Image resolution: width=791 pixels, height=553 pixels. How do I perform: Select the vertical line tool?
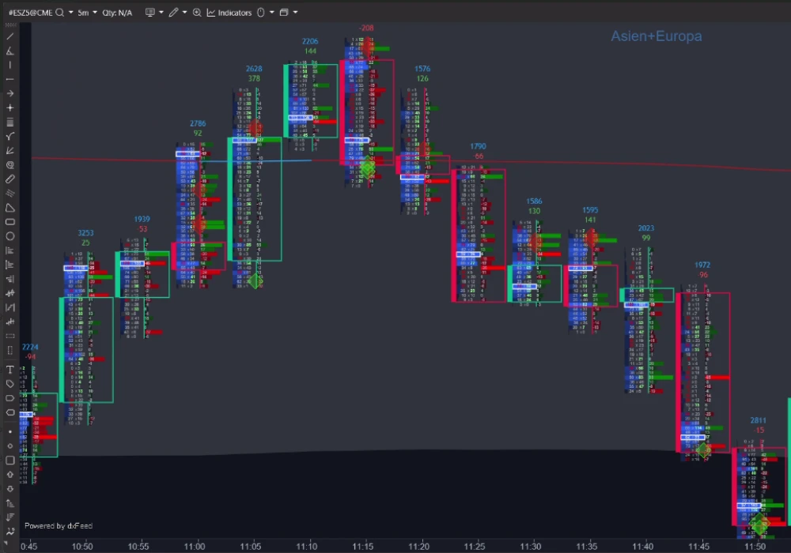pos(9,65)
